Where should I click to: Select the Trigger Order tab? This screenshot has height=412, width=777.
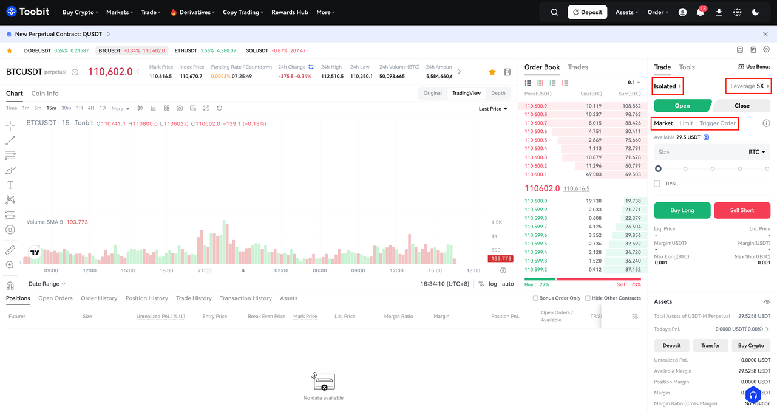click(718, 123)
